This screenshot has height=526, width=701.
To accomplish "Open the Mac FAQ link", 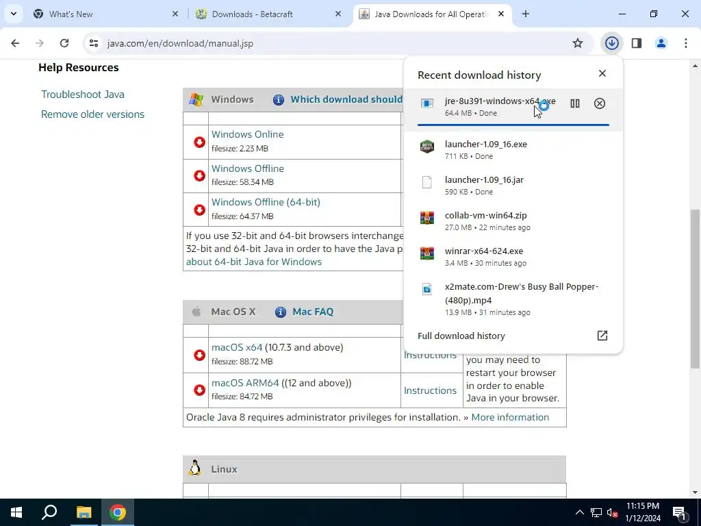I will [313, 312].
